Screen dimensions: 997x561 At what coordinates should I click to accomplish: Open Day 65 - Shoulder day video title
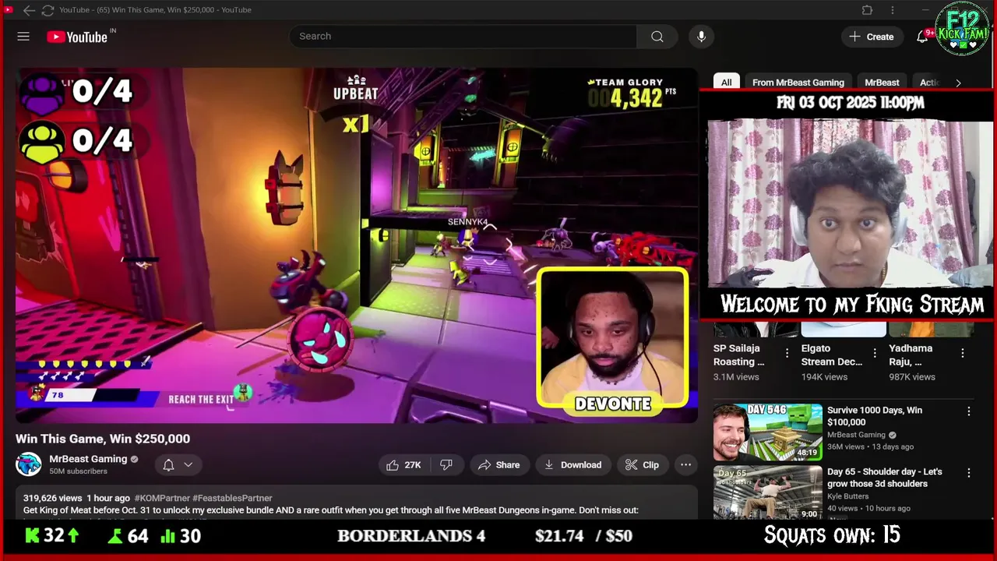tap(885, 478)
